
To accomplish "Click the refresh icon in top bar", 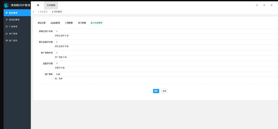I will [257, 5].
